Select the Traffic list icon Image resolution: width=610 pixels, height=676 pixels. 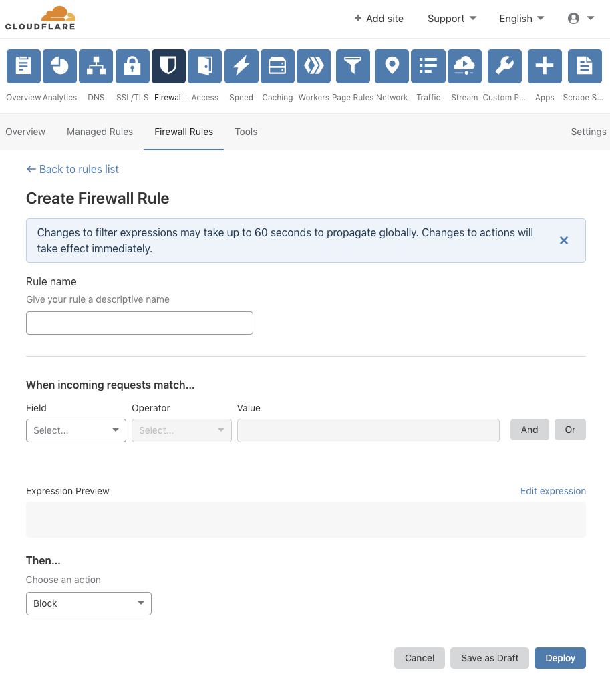pos(428,66)
